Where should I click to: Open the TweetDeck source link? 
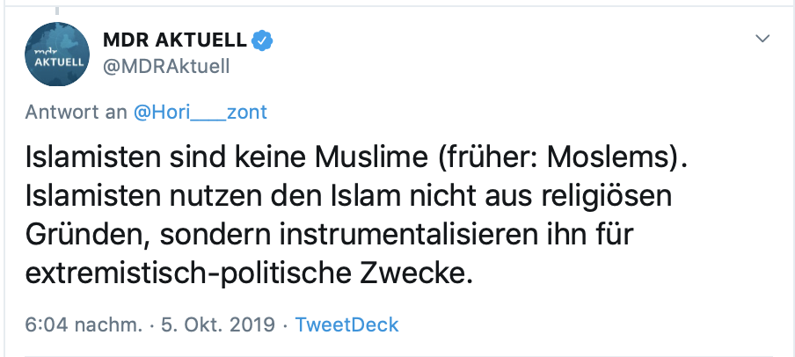coord(346,324)
